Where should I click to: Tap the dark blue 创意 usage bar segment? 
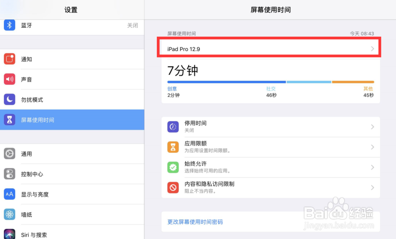pyautogui.click(x=227, y=82)
